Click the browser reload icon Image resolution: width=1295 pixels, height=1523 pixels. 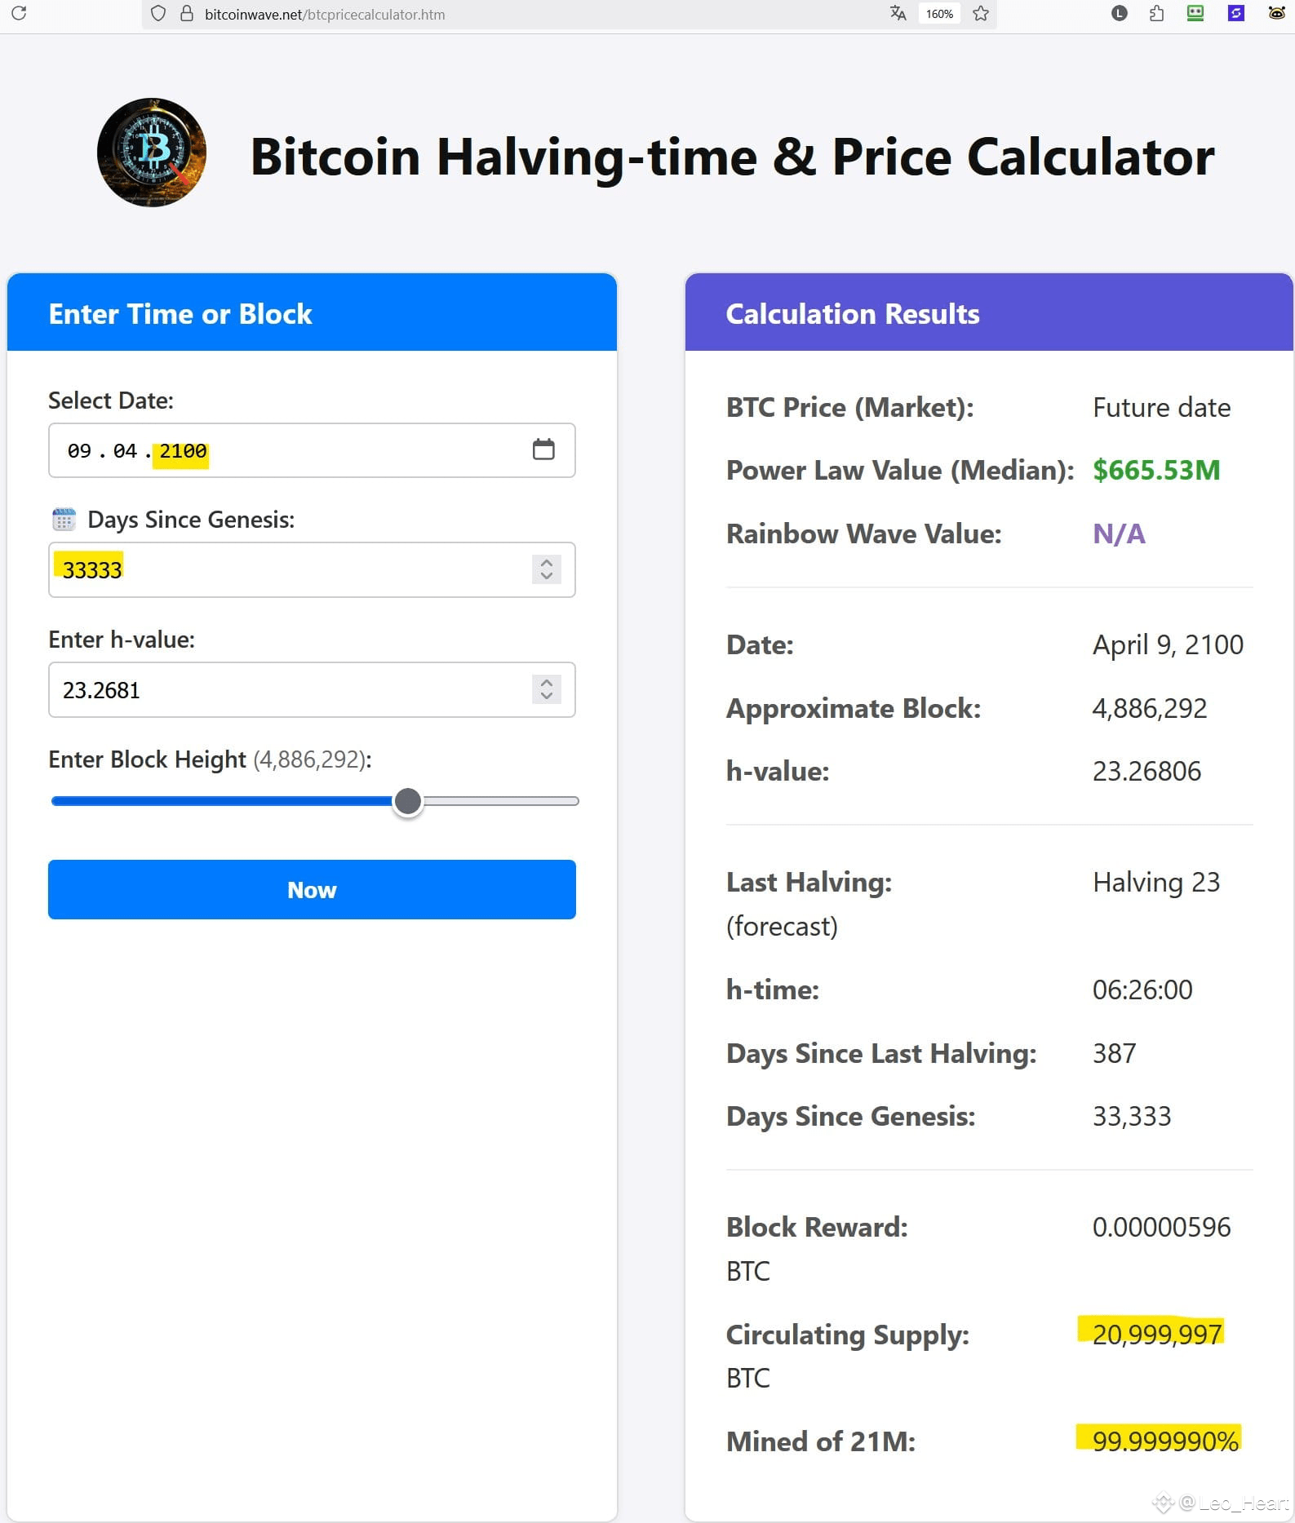[x=19, y=13]
